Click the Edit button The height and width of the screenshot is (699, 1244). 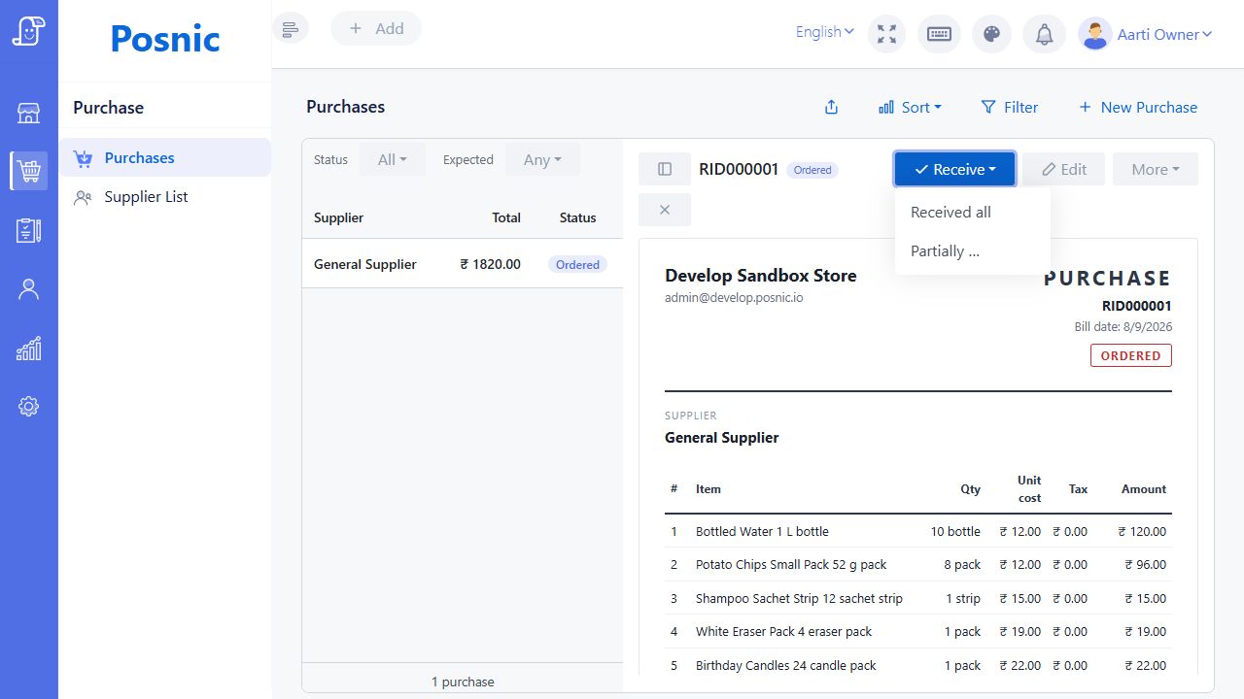pos(1063,169)
